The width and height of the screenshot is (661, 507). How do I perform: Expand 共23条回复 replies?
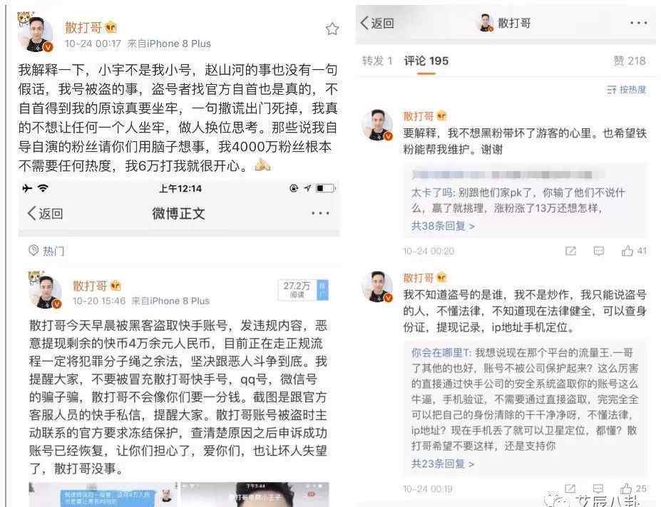(443, 464)
